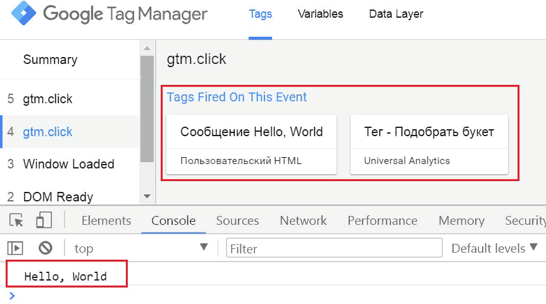The height and width of the screenshot is (304, 546).
Task: Switch to the Variables tab
Action: point(320,14)
